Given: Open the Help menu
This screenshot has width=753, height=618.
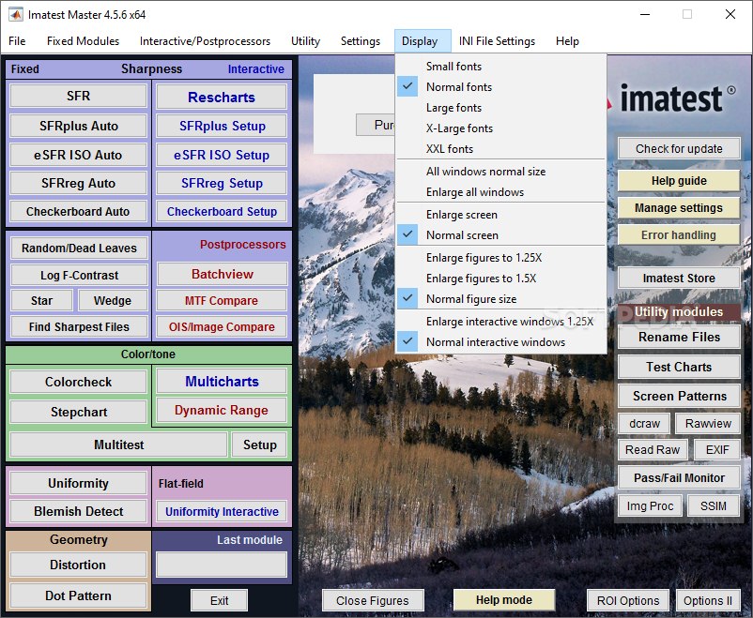Looking at the screenshot, I should coord(567,41).
